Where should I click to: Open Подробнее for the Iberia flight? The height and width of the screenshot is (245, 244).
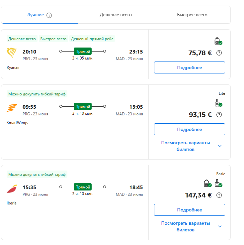[189, 210]
